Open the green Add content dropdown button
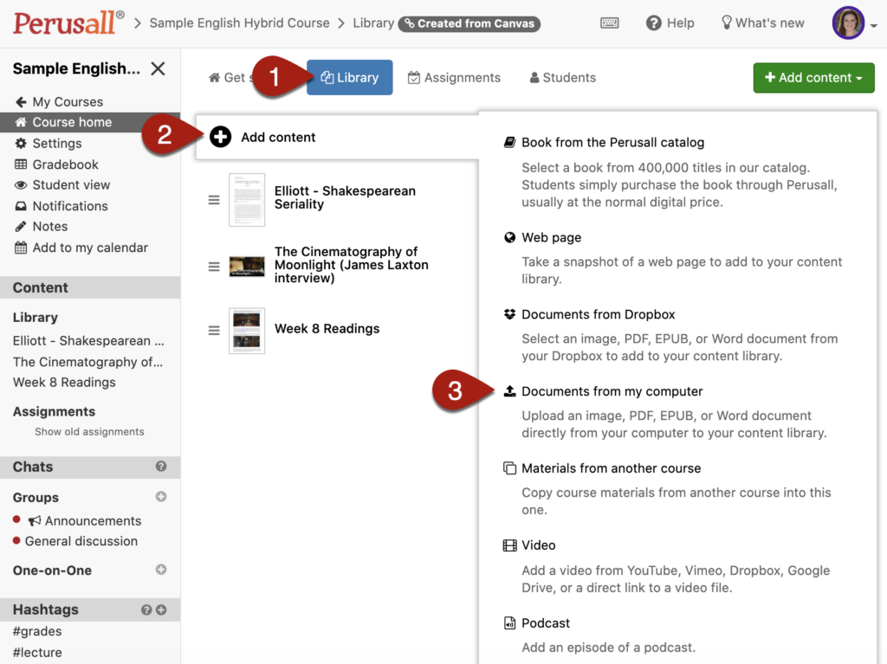Image resolution: width=887 pixels, height=664 pixels. tap(813, 78)
